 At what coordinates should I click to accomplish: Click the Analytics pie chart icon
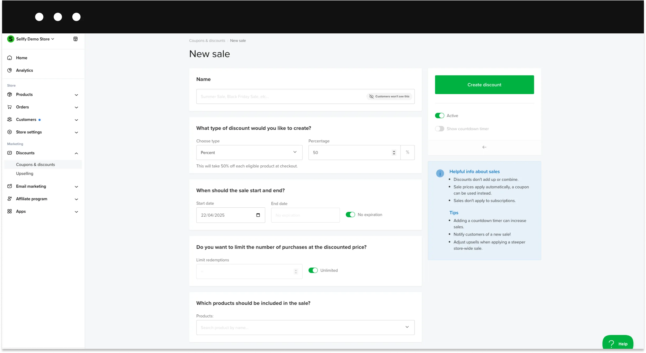(9, 70)
